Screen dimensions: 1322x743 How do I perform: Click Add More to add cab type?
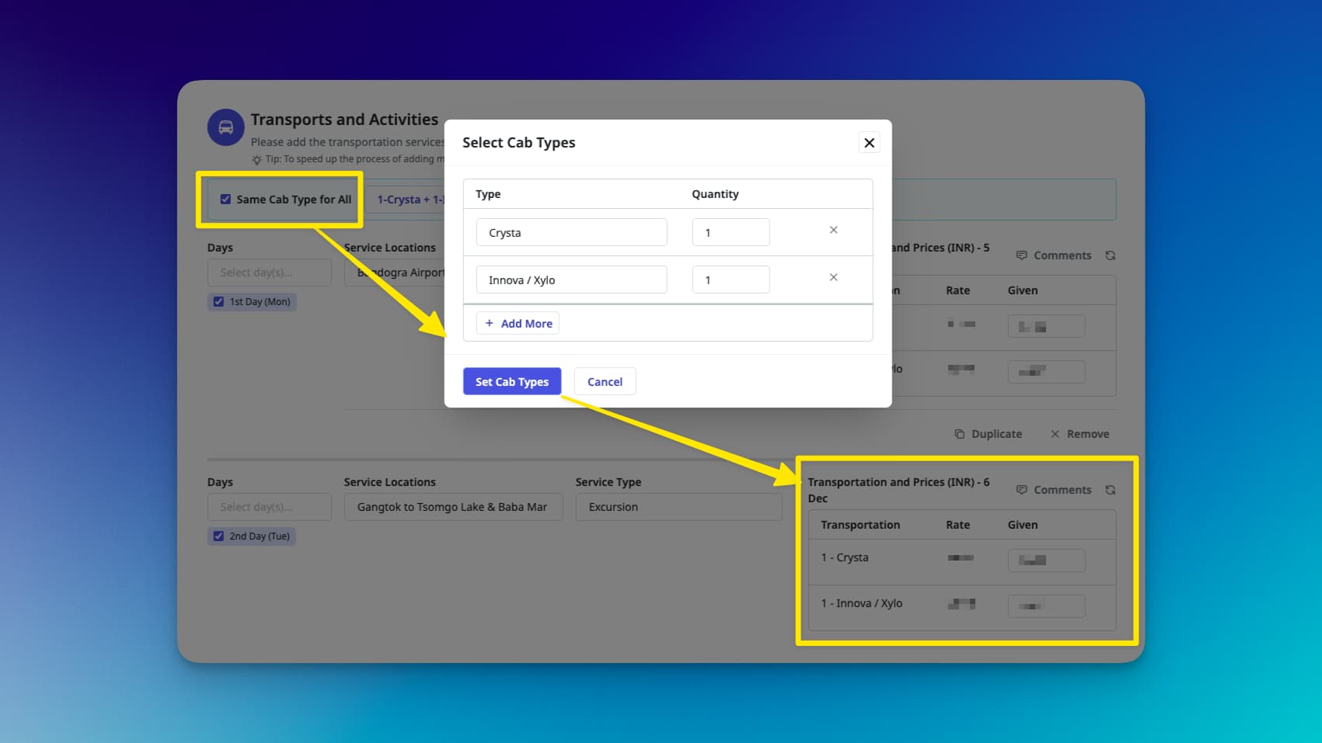click(x=518, y=324)
